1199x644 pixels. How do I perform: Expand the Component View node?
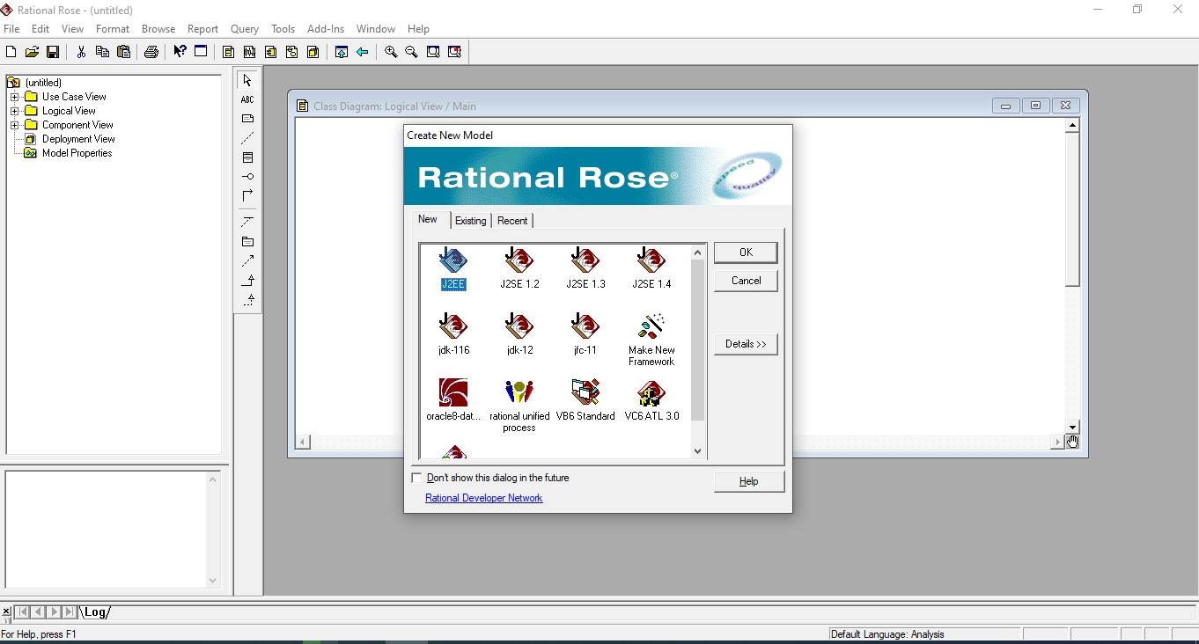click(14, 125)
